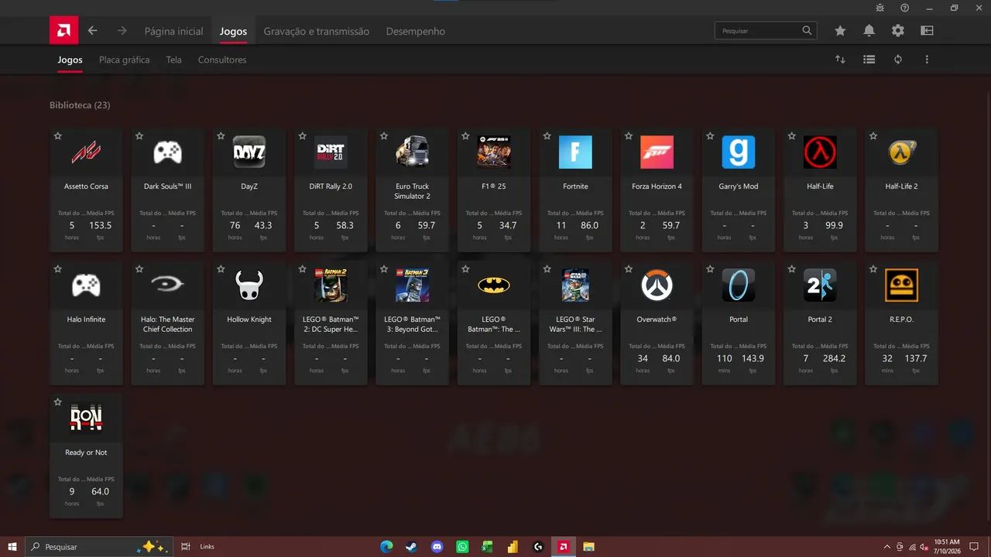Screen dimensions: 991x557
Task: Click the search magnifier icon
Action: tap(808, 30)
